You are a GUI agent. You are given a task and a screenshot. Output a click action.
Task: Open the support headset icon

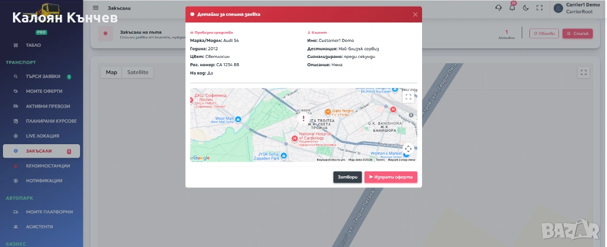pos(499,8)
